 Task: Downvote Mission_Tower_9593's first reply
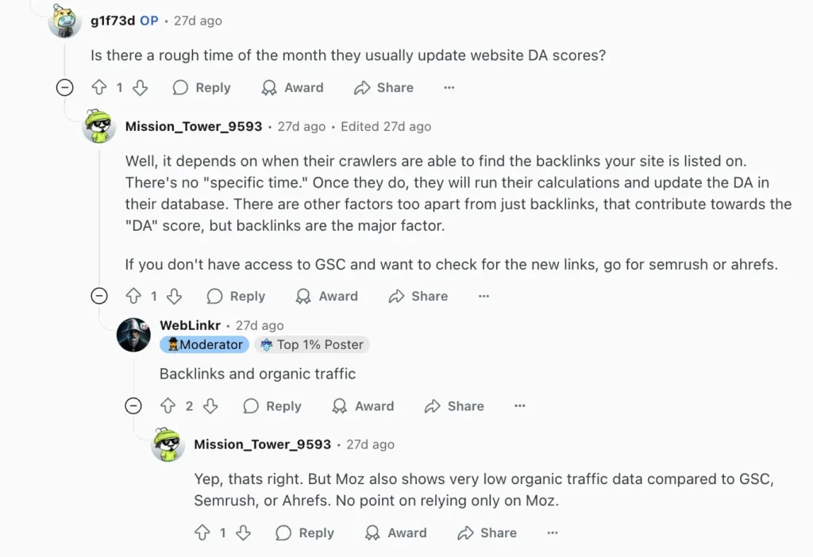click(x=173, y=296)
